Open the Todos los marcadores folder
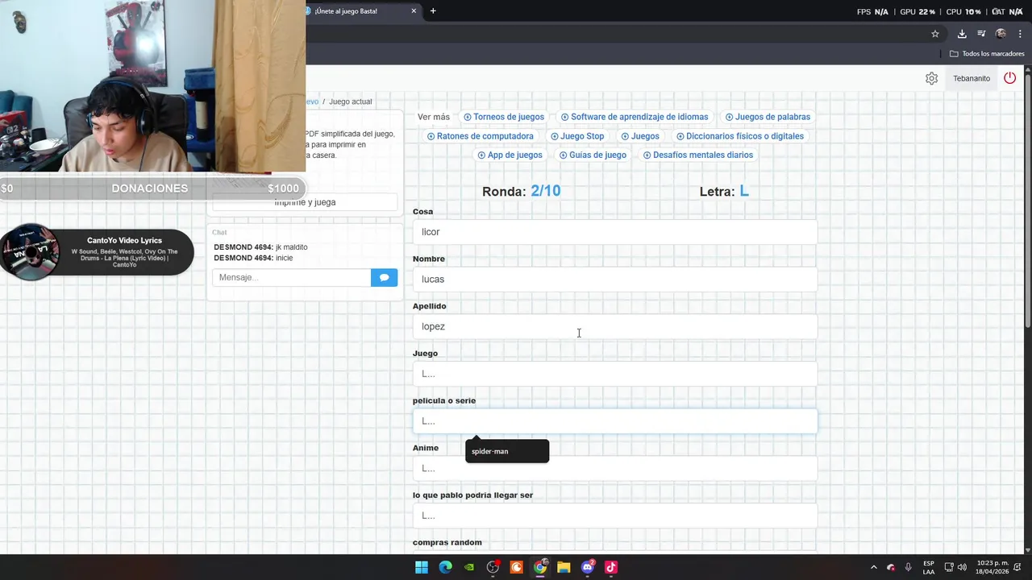This screenshot has width=1032, height=580. (x=987, y=54)
